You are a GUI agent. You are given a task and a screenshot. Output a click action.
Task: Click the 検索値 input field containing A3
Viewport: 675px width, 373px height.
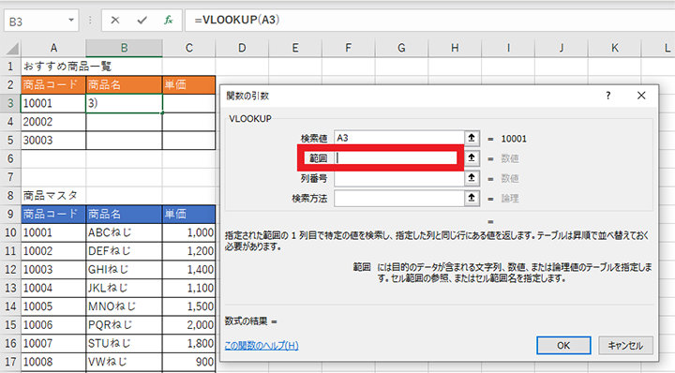coord(399,138)
